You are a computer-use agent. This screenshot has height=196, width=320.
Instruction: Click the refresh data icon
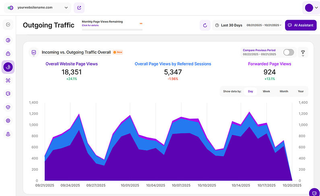(205, 25)
